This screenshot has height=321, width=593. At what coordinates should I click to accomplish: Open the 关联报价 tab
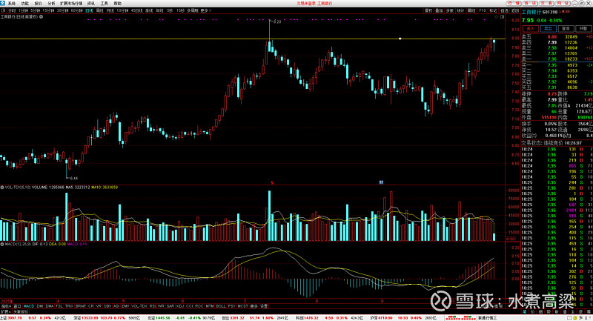pos(21,312)
